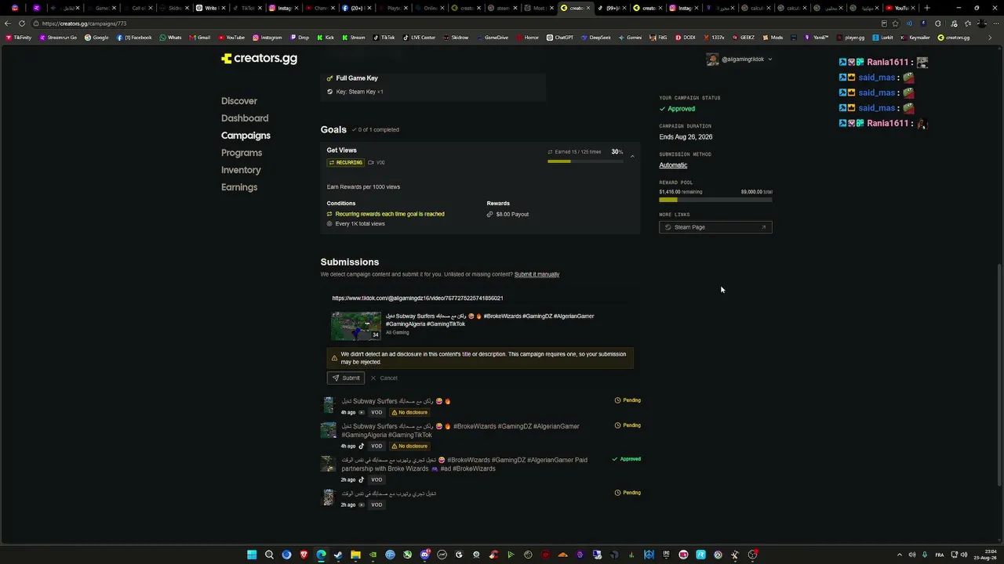Open the creators.gg logo home link
1004x564 pixels.
[x=259, y=59]
